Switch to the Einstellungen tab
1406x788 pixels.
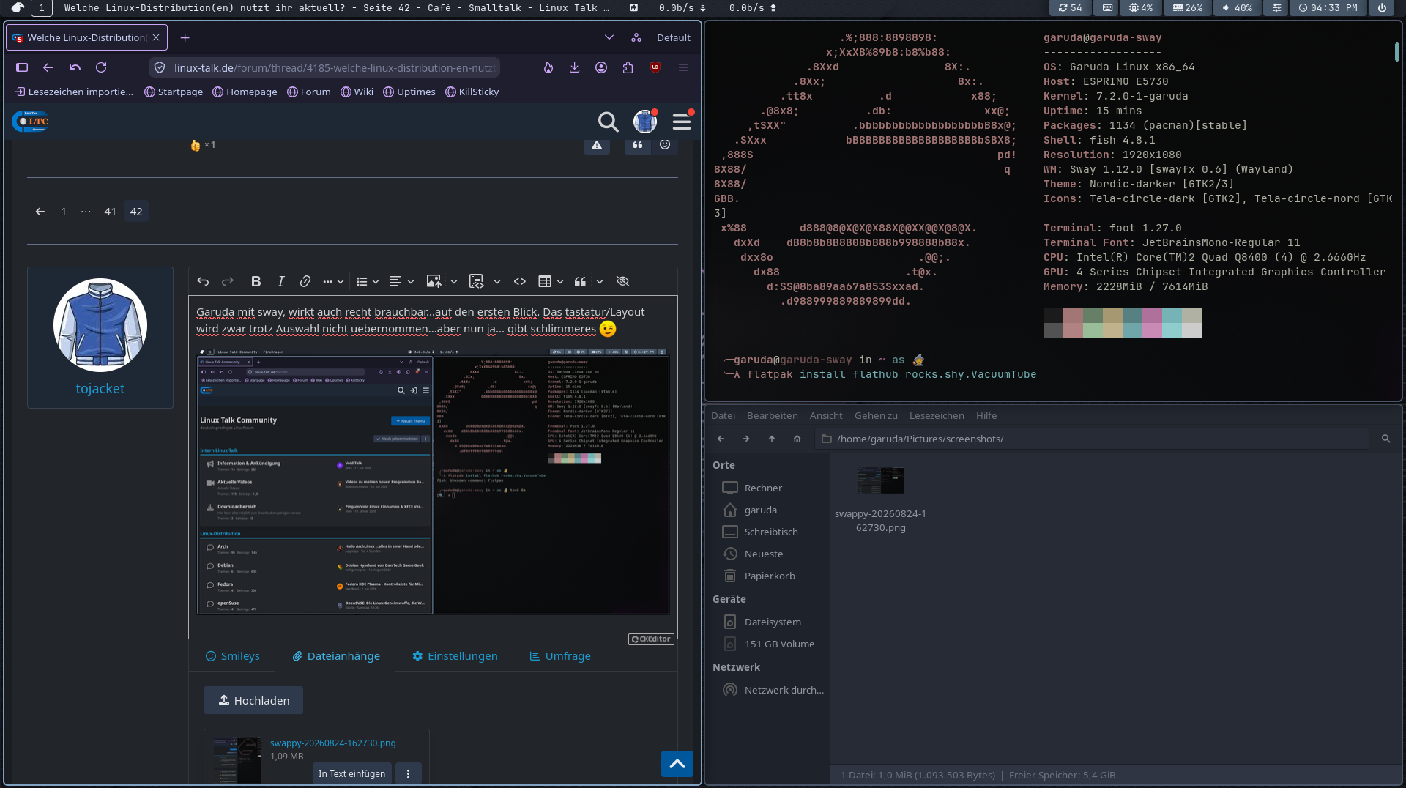455,656
